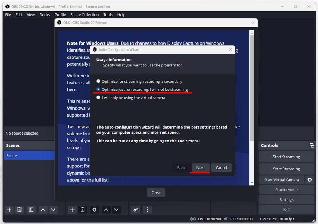Move the source down with the Sources down arrow

tap(116, 210)
